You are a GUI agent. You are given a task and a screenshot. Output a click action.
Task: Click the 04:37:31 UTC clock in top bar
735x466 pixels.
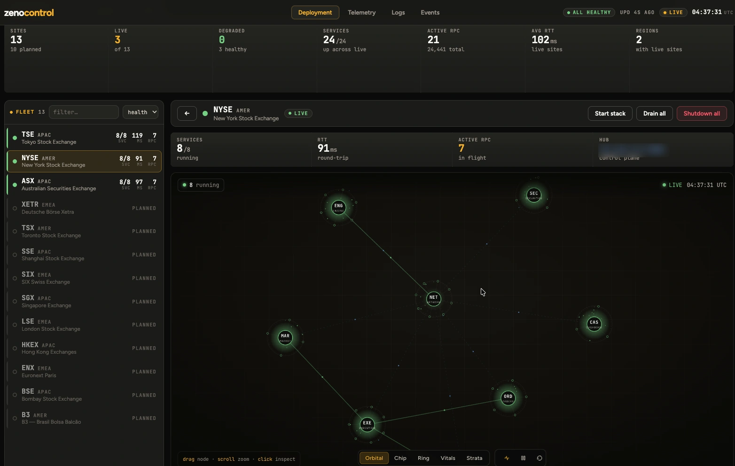pos(712,12)
